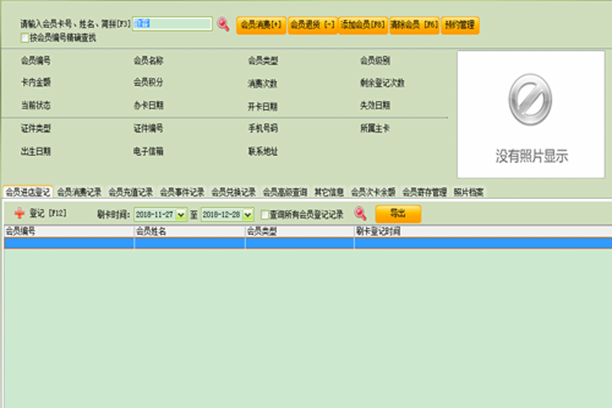The height and width of the screenshot is (408, 612).
Task: Click the red plus 登记 register icon
Action: coord(19,213)
